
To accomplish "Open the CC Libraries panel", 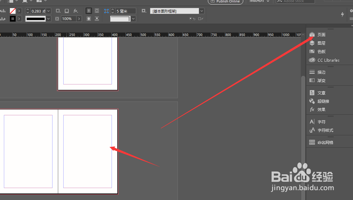I will point(324,60).
